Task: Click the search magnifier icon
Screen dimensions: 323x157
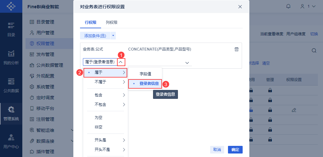Action: [314, 51]
